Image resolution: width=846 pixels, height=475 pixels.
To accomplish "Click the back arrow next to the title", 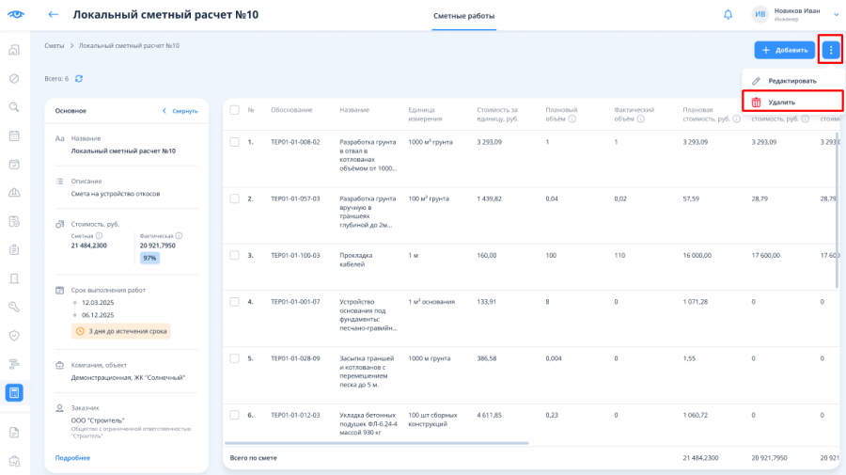I will coord(53,14).
